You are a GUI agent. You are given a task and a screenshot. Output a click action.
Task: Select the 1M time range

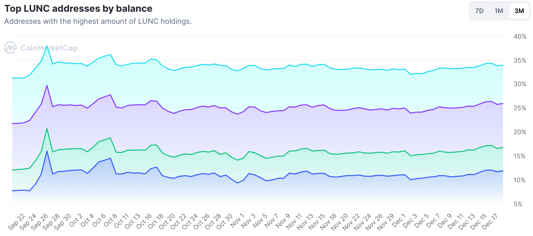(x=499, y=11)
